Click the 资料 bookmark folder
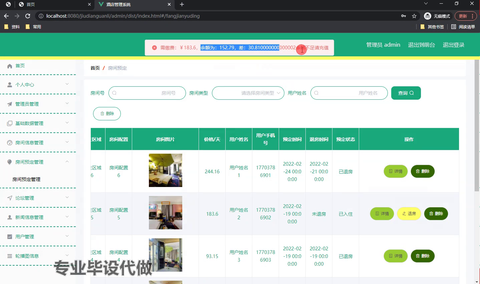Image resolution: width=480 pixels, height=284 pixels. (x=12, y=27)
